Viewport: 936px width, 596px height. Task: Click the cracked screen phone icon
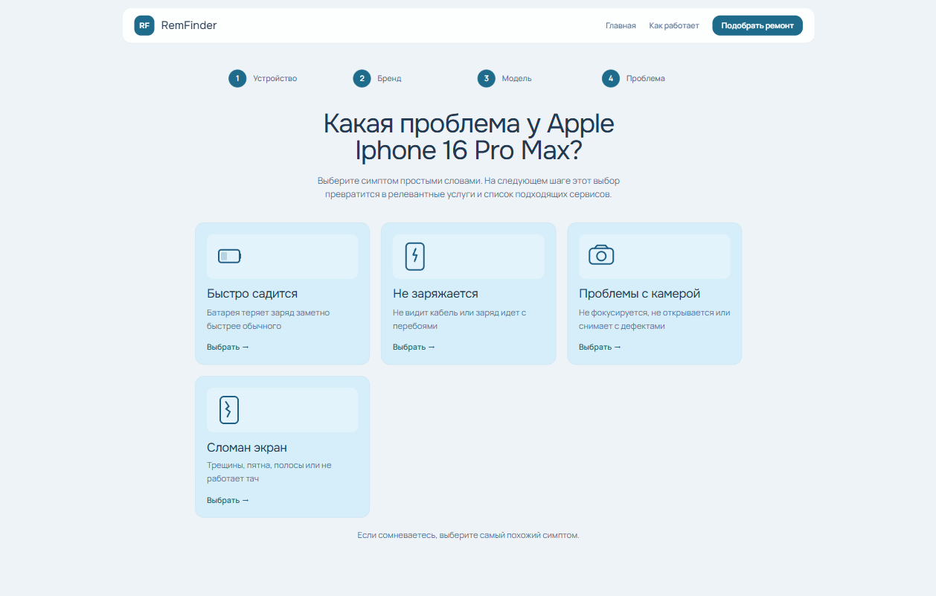pyautogui.click(x=229, y=410)
